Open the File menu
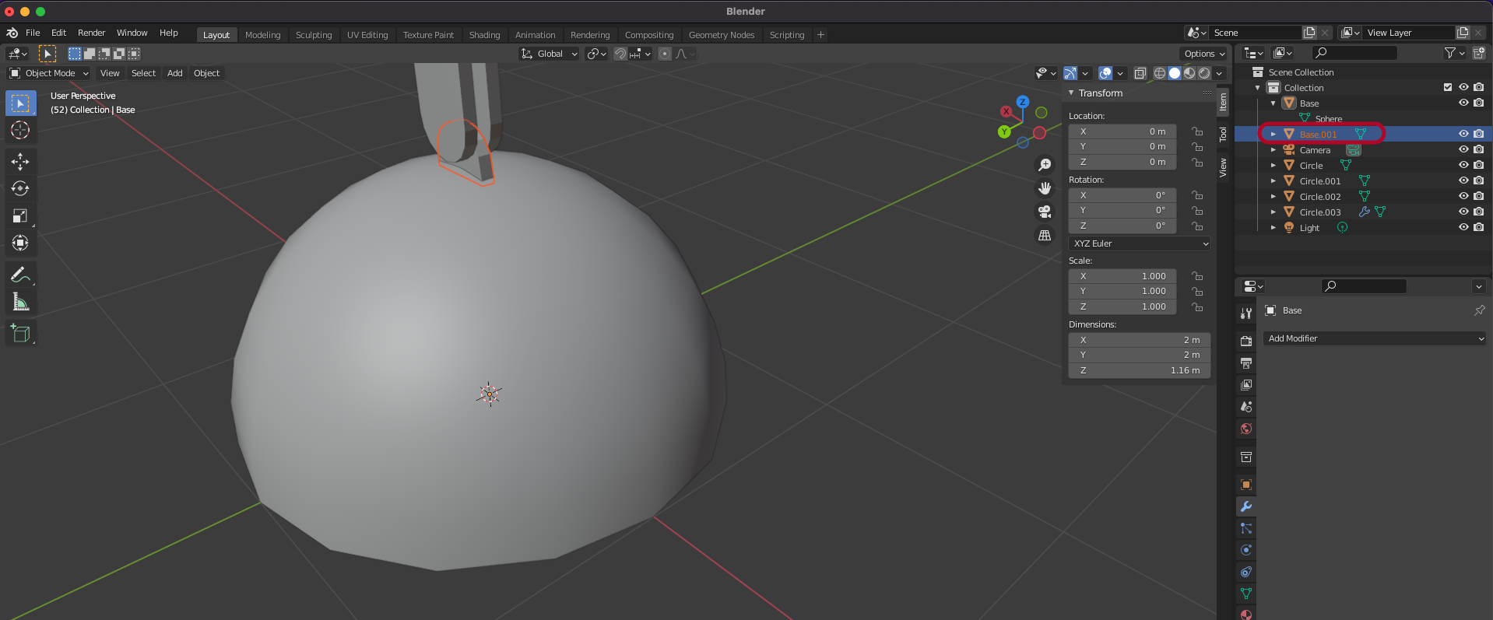1493x620 pixels. [33, 33]
